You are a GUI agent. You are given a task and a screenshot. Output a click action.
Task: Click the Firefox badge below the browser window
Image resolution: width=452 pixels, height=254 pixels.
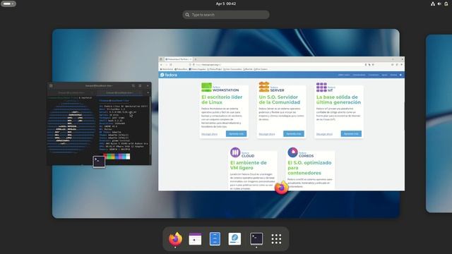tap(281, 188)
